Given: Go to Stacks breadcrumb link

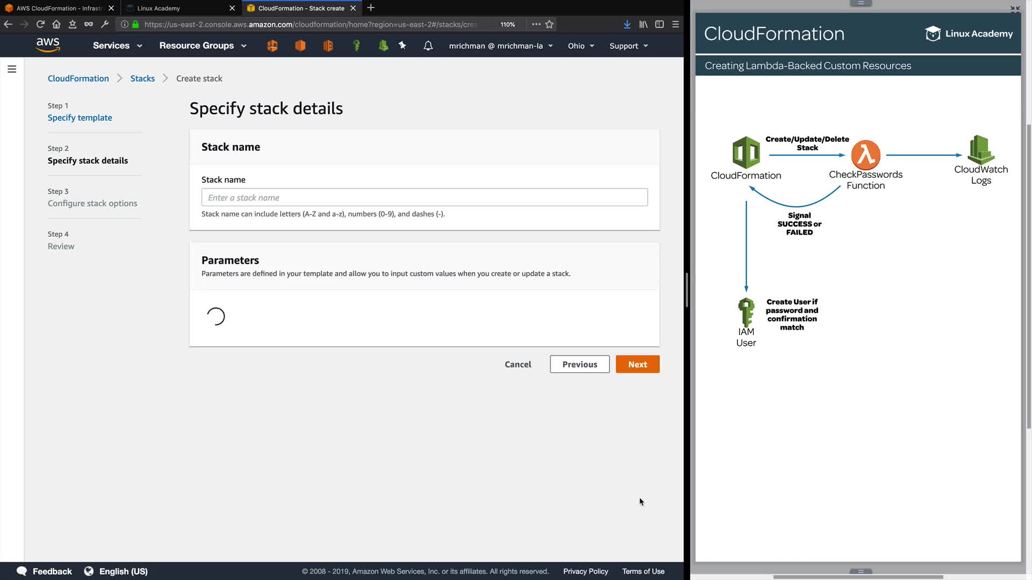Looking at the screenshot, I should (142, 78).
